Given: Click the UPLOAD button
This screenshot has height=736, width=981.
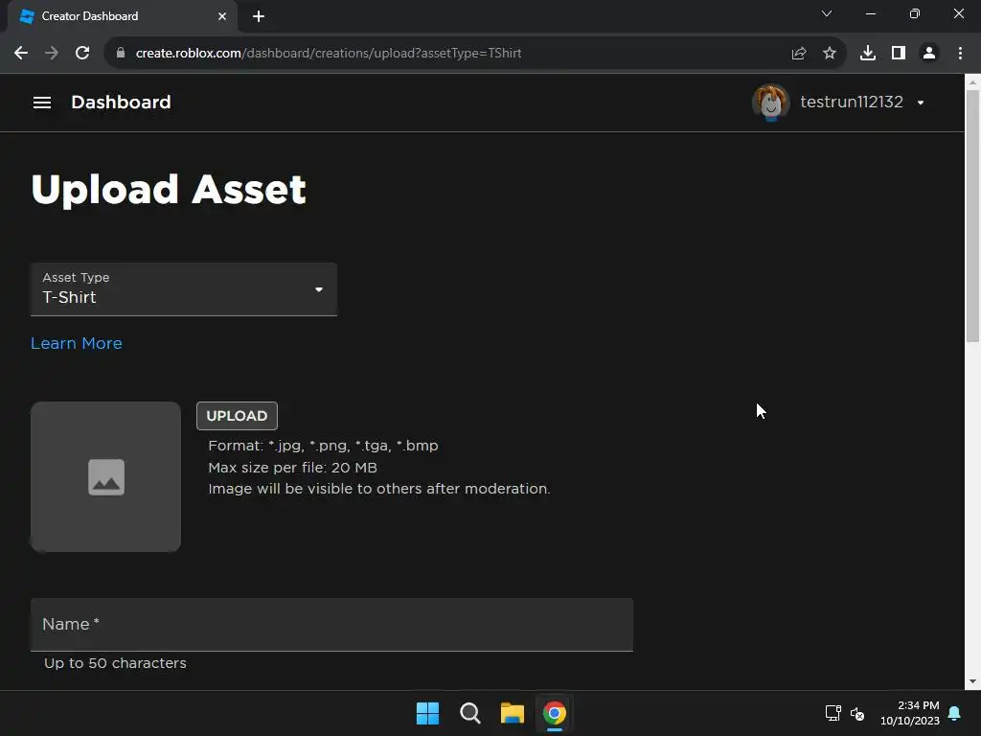Looking at the screenshot, I should pyautogui.click(x=237, y=416).
